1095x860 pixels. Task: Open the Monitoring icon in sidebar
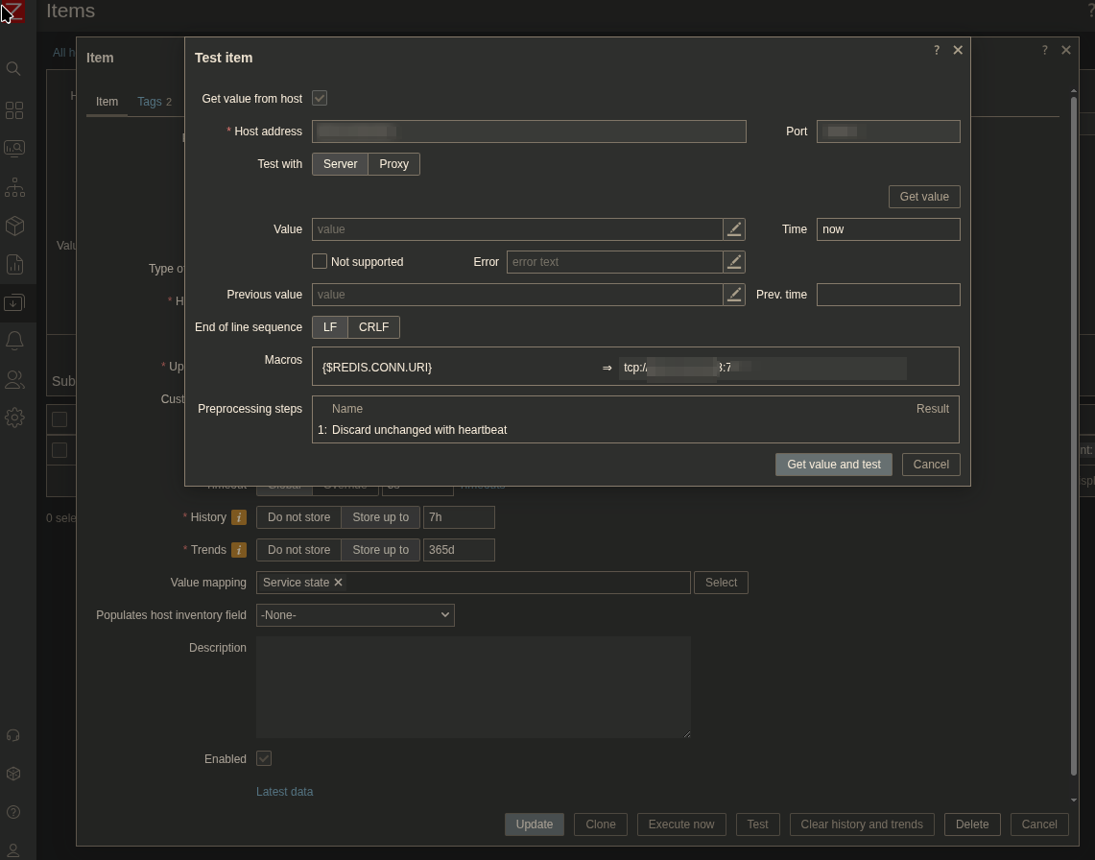14,148
